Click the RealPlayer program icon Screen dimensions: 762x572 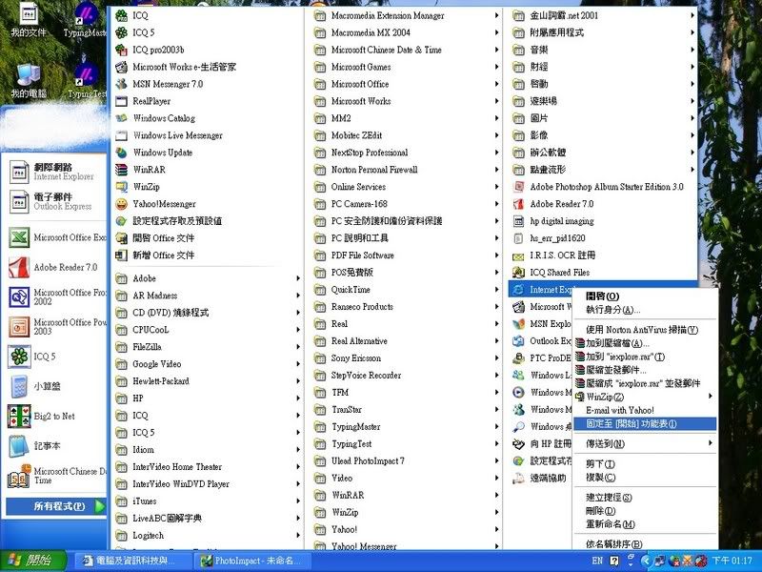click(121, 101)
